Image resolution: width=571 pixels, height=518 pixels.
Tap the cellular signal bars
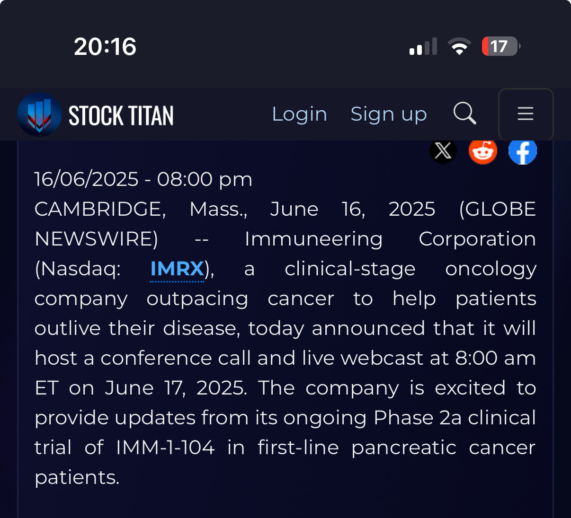[423, 46]
